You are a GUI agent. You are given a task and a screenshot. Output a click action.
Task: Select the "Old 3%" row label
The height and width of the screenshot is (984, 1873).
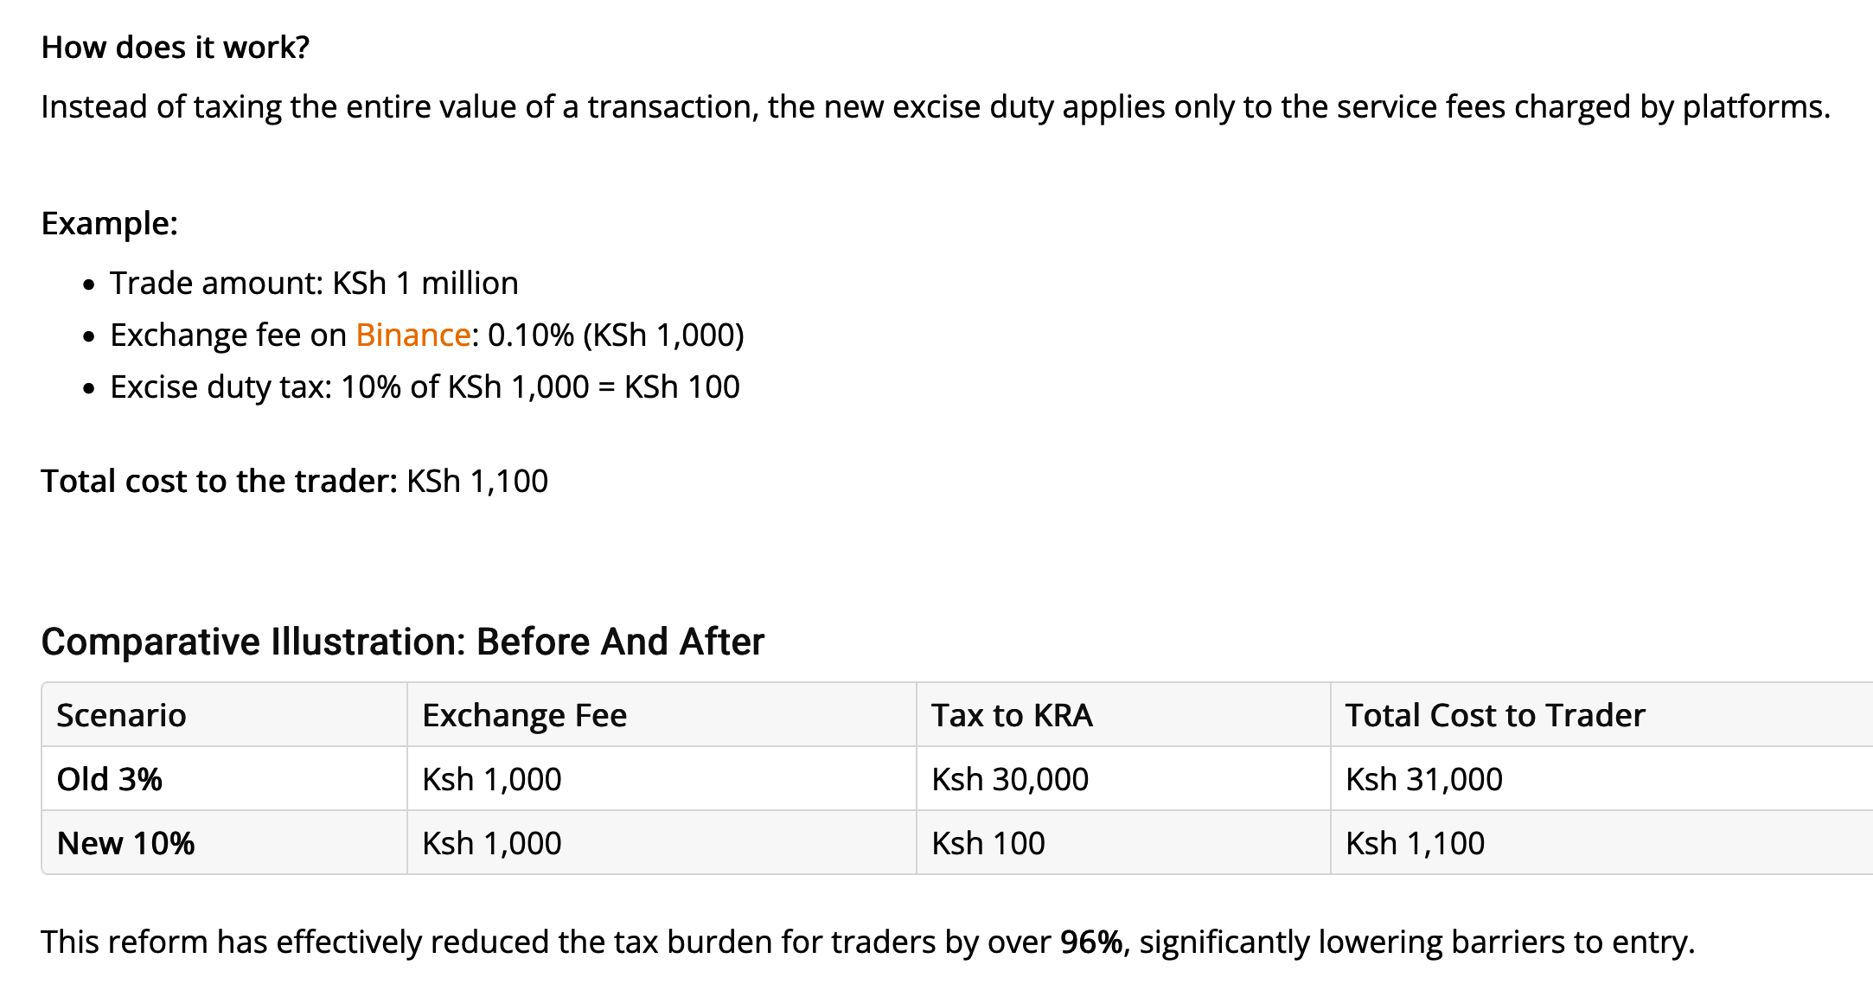[x=110, y=780]
